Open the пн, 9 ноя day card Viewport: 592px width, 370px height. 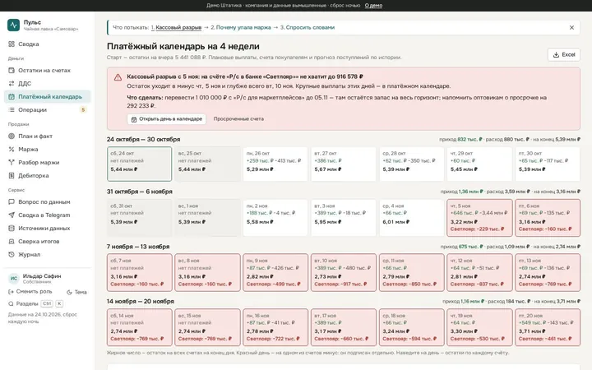275,273
